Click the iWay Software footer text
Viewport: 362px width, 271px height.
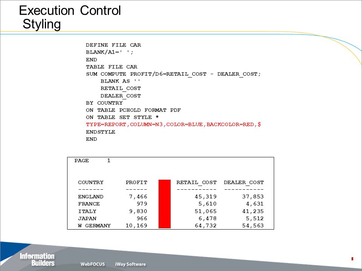pos(130,264)
